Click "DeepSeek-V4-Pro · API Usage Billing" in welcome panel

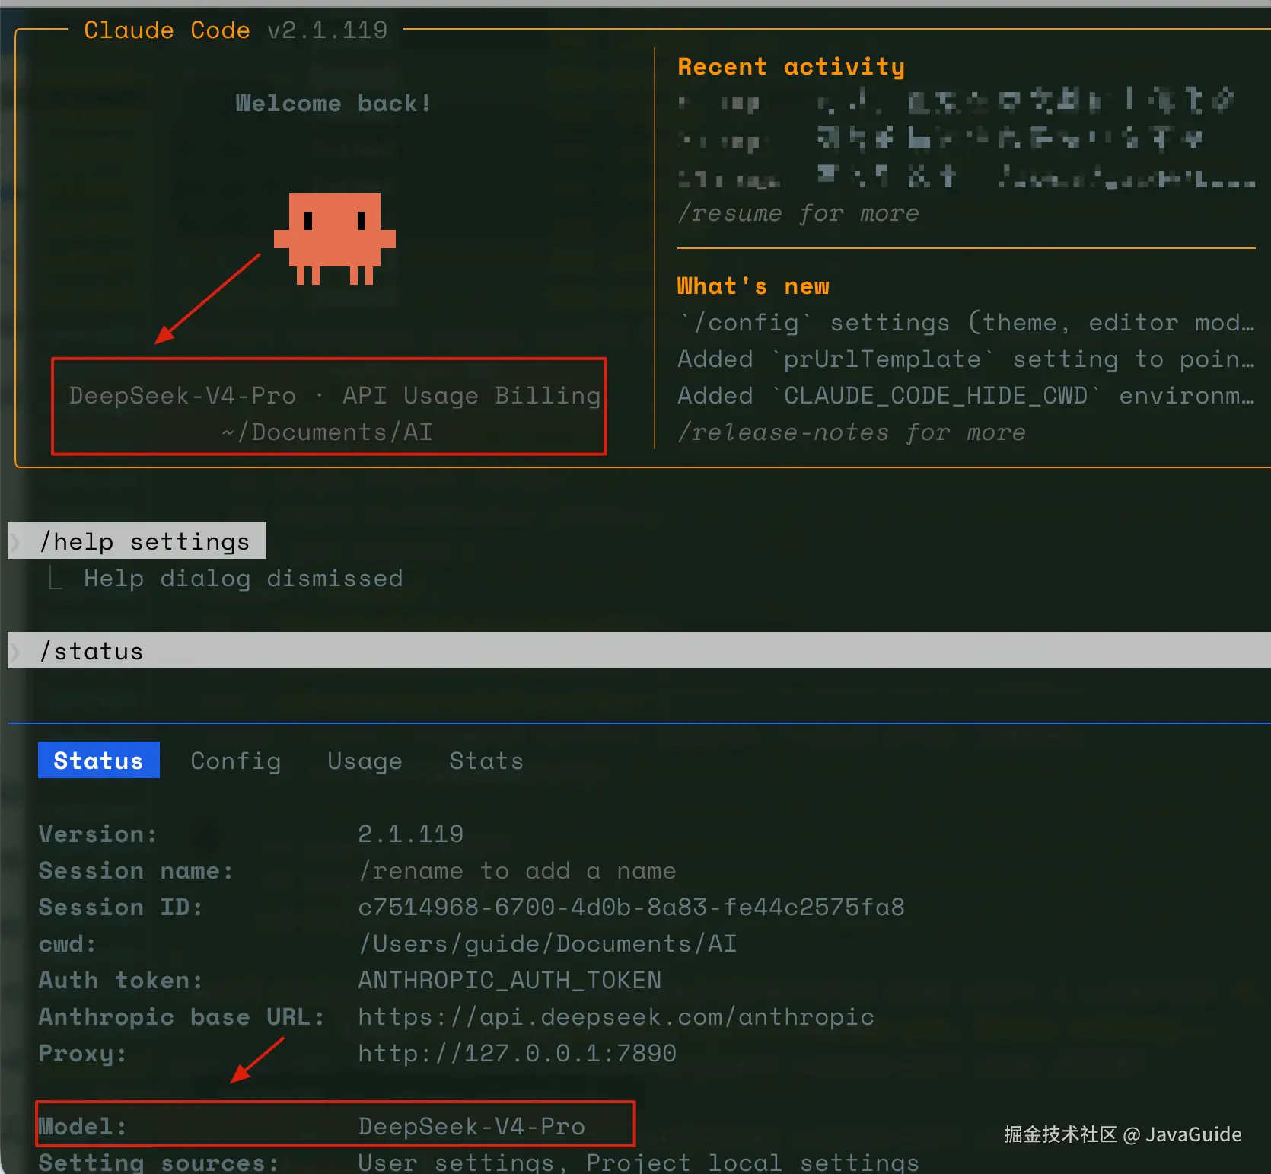pyautogui.click(x=335, y=395)
